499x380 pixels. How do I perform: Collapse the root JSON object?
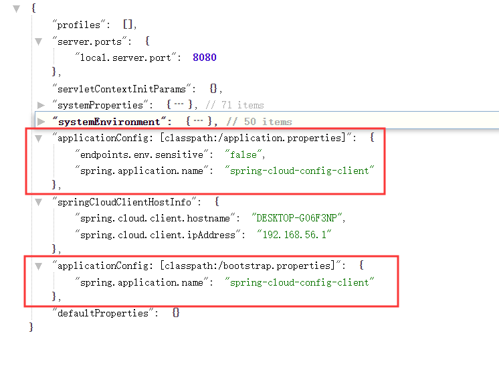tap(17, 9)
